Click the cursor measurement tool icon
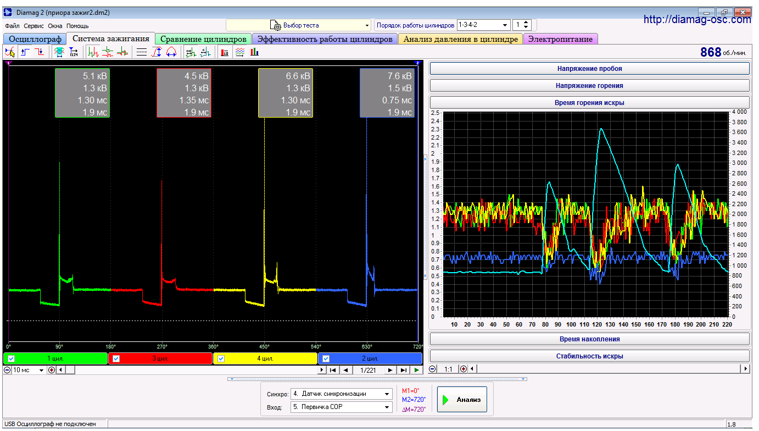759x431 pixels. point(9,52)
